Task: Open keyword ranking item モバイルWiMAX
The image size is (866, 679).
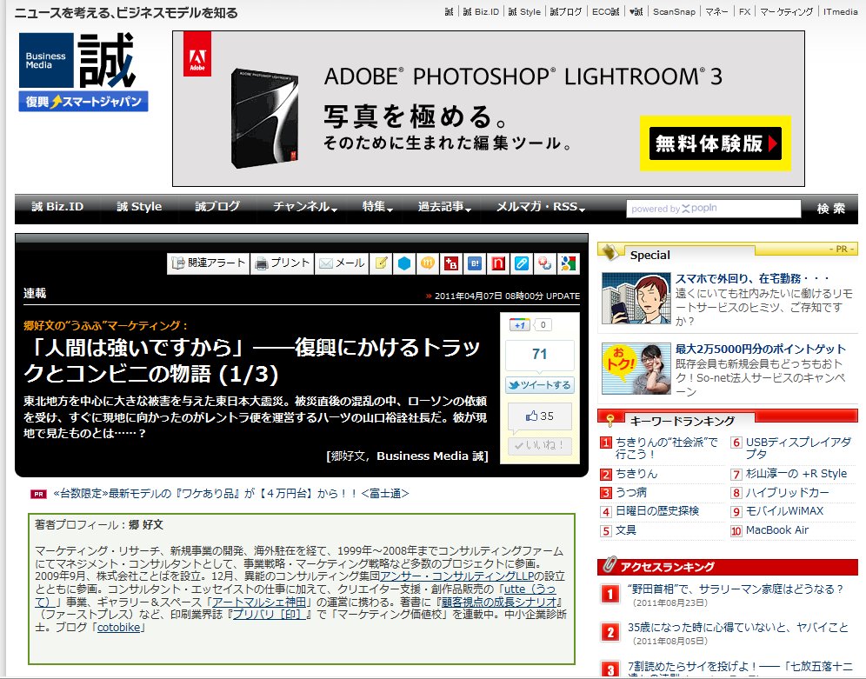Action: (784, 511)
